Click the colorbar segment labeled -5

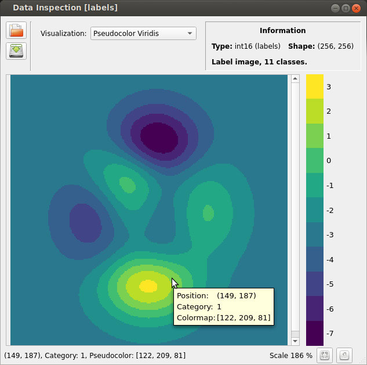315,284
